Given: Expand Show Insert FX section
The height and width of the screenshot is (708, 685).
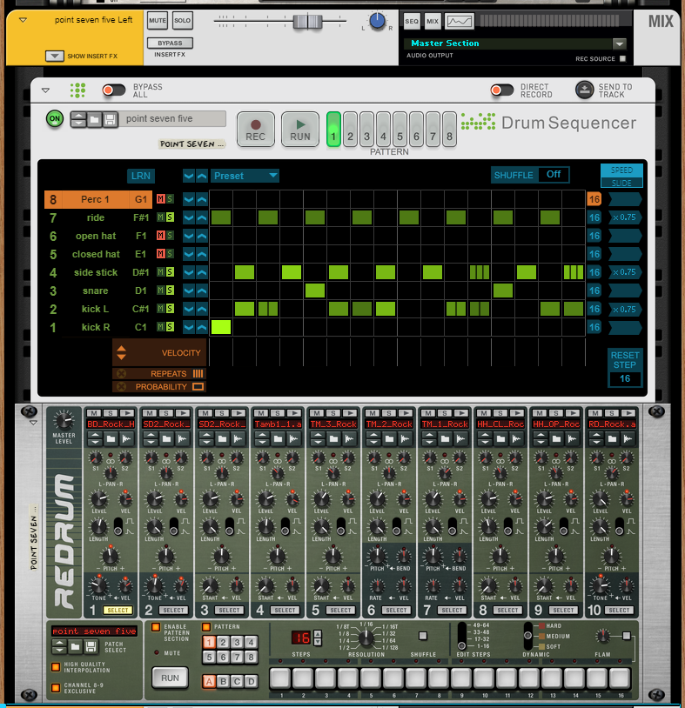Looking at the screenshot, I should tap(54, 57).
